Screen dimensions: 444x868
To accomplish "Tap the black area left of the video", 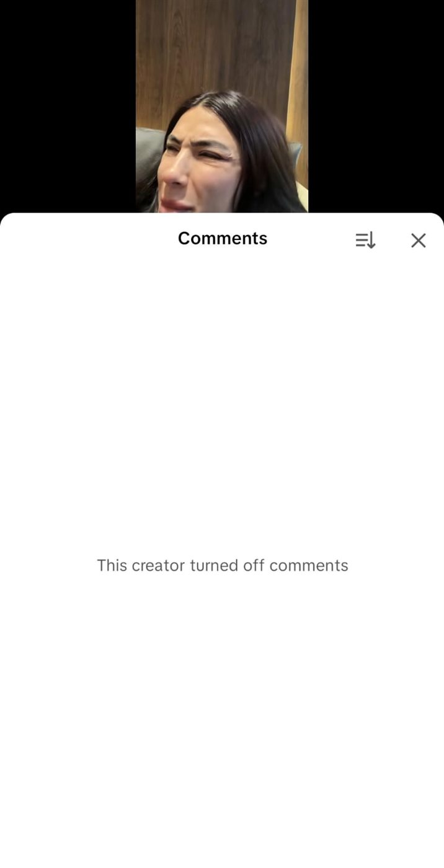I will pyautogui.click(x=68, y=106).
